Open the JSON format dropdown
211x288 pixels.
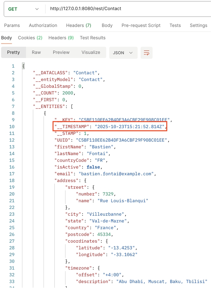tap(123, 53)
